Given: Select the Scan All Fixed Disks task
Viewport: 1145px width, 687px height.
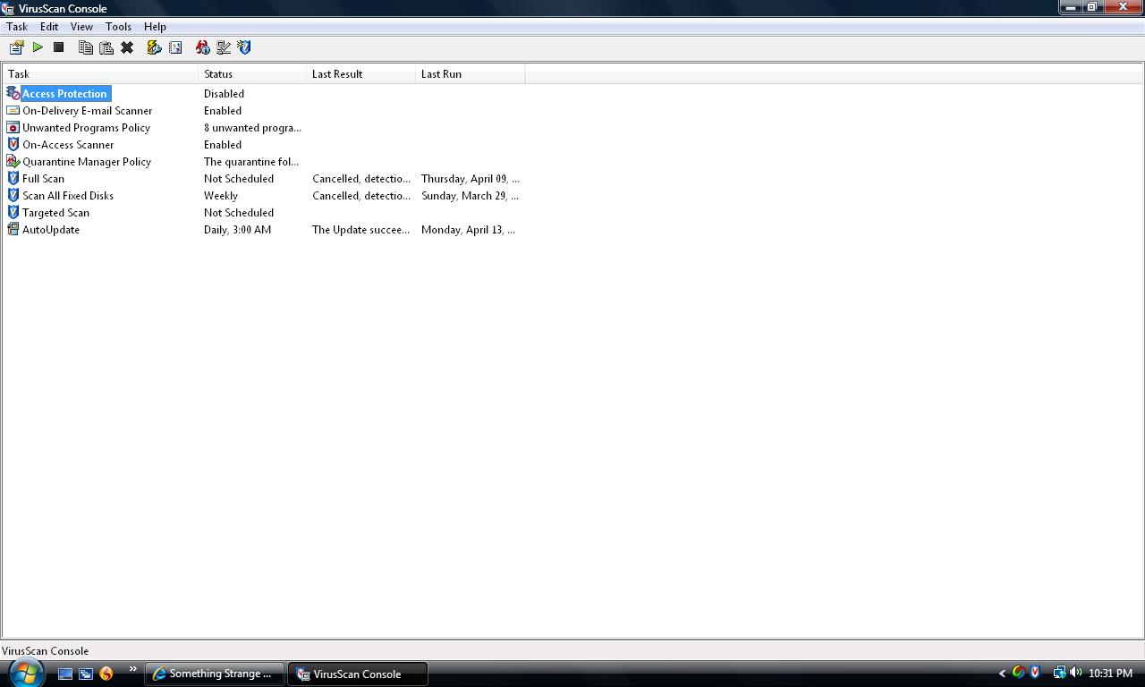Looking at the screenshot, I should click(x=68, y=195).
